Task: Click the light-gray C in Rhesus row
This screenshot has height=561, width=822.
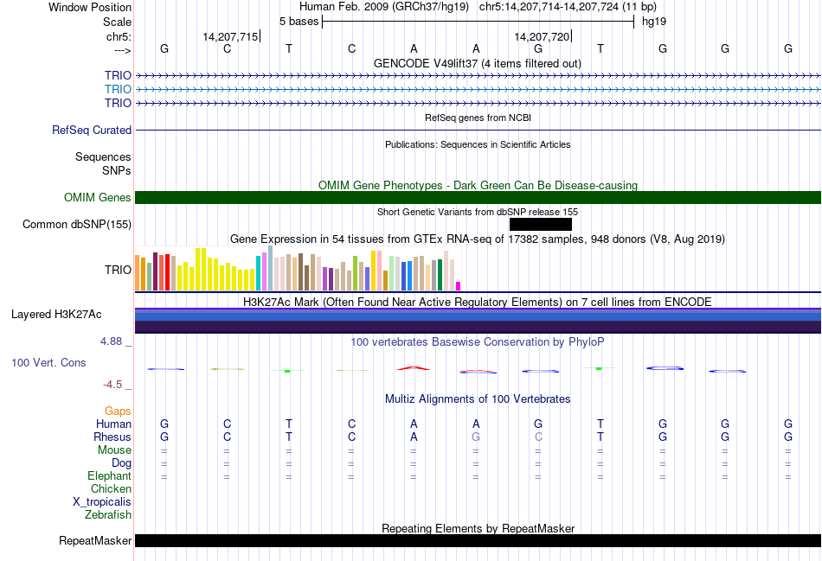Action: [x=538, y=437]
